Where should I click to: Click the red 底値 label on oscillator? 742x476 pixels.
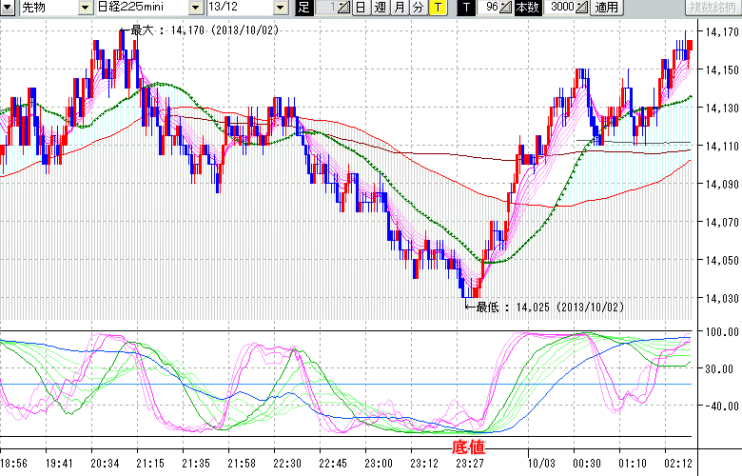(468, 446)
